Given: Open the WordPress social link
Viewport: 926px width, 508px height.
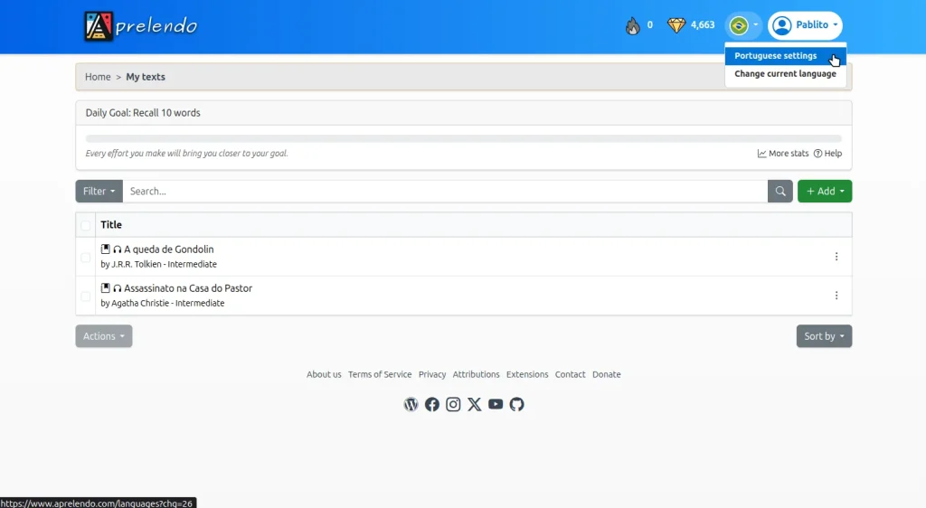Looking at the screenshot, I should pos(411,404).
